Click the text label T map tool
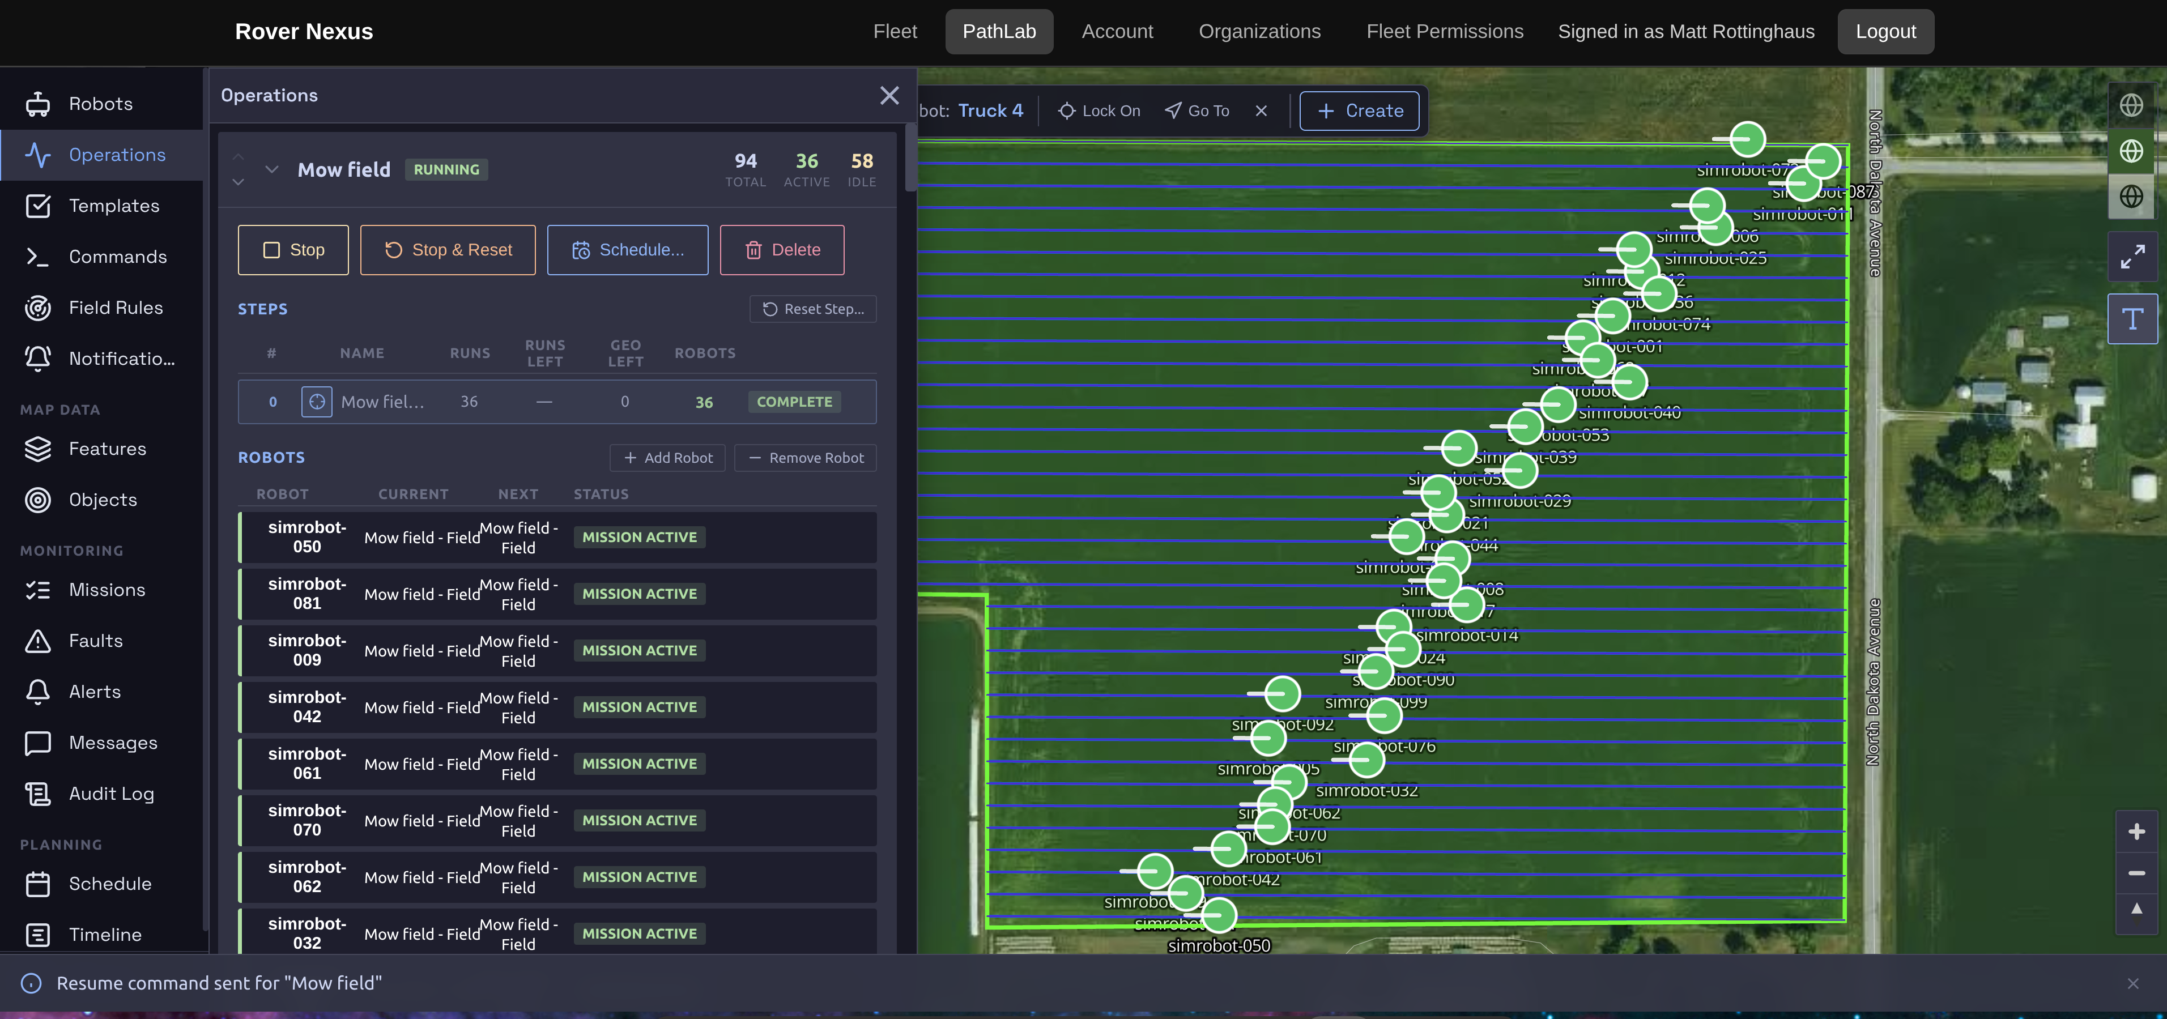 click(x=2132, y=319)
